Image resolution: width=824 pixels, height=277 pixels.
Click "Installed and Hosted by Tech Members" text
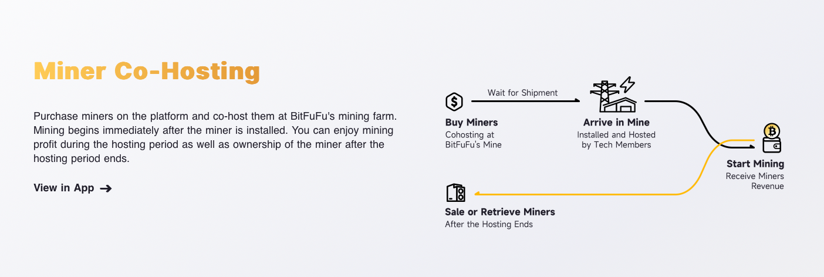(x=616, y=140)
